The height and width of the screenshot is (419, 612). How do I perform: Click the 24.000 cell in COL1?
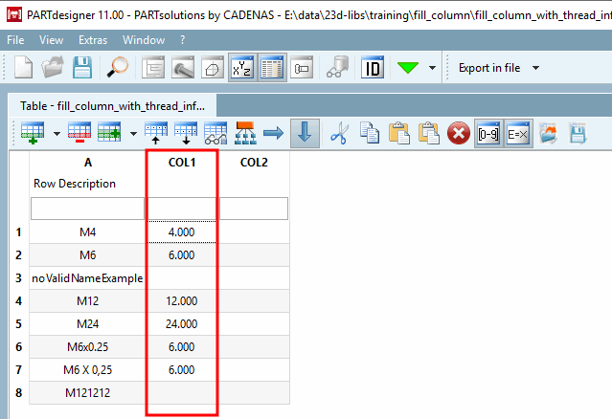[x=182, y=324]
